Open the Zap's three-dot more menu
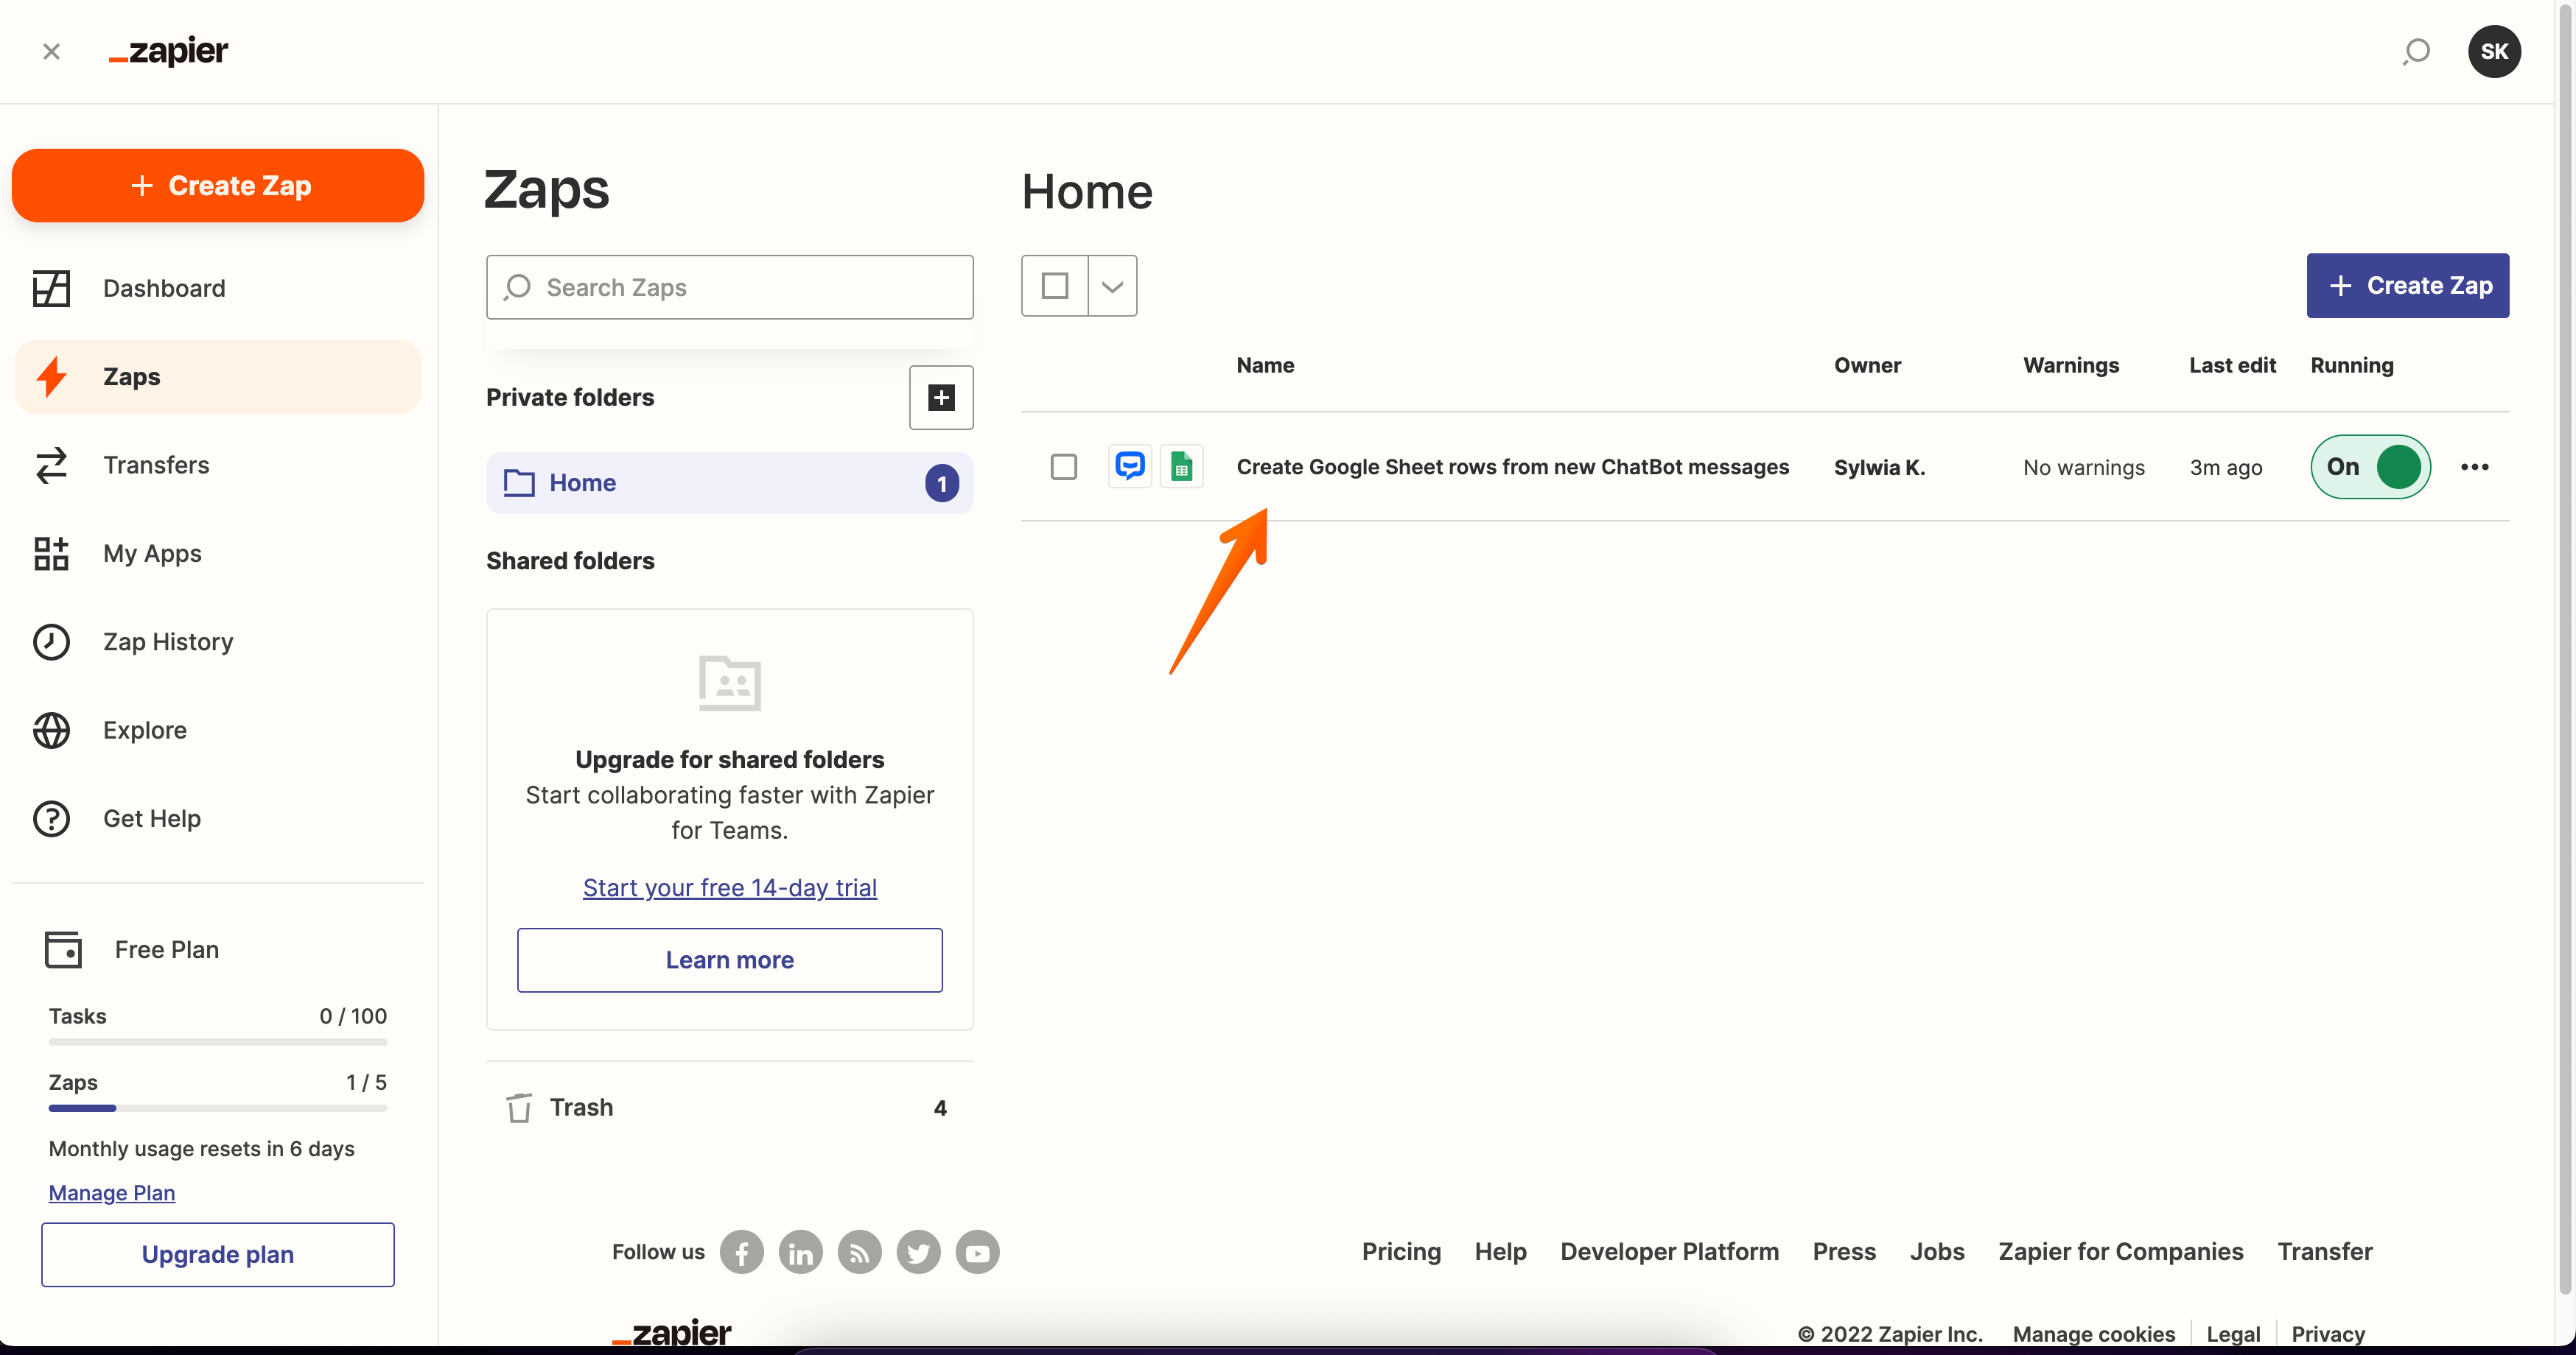The image size is (2576, 1355). (x=2475, y=467)
